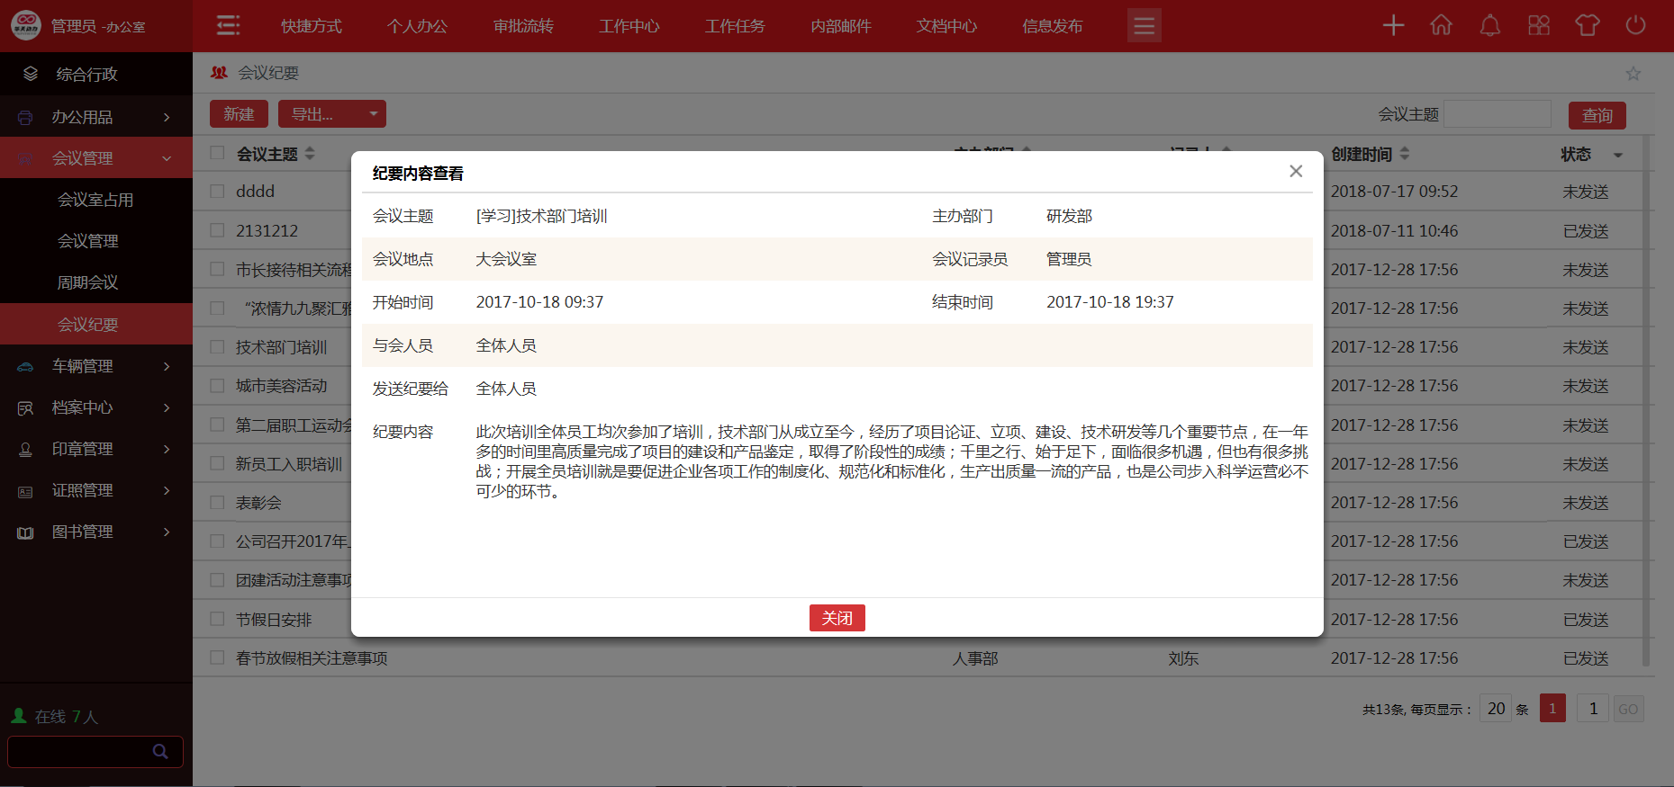Screen dimensions: 1674x787
Task: Click the sidebar search magnifier icon
Action: [x=160, y=751]
